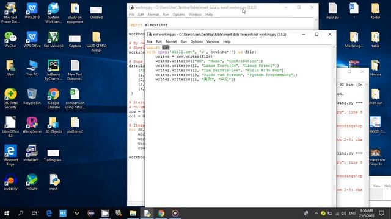Open the WPS Office desktop icon

tap(32, 40)
